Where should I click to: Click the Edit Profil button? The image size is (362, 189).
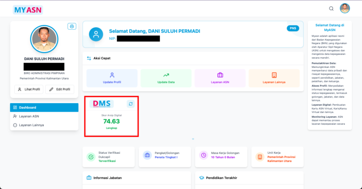(x=59, y=89)
